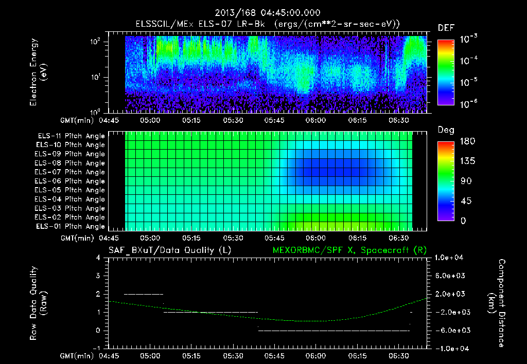Click the DEF color scale bar
Viewport: 527px width, 364px height.
[446, 72]
